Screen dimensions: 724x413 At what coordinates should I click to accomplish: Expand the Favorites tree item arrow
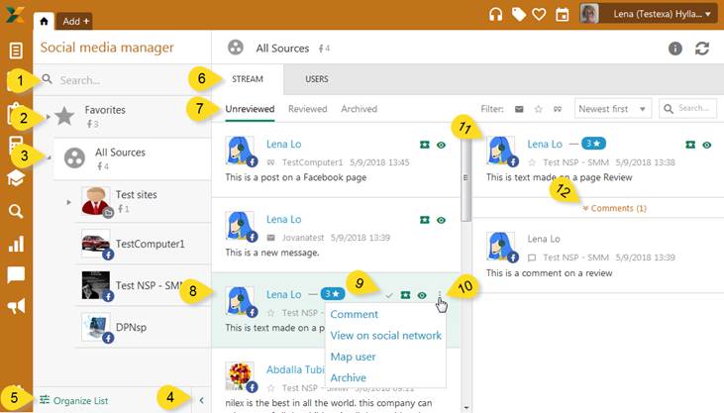[48, 117]
